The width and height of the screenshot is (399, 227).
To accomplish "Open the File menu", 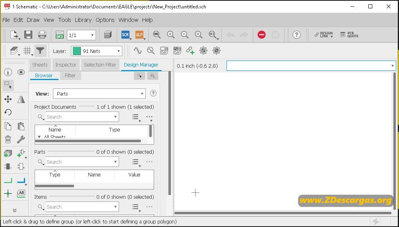I will 6,20.
